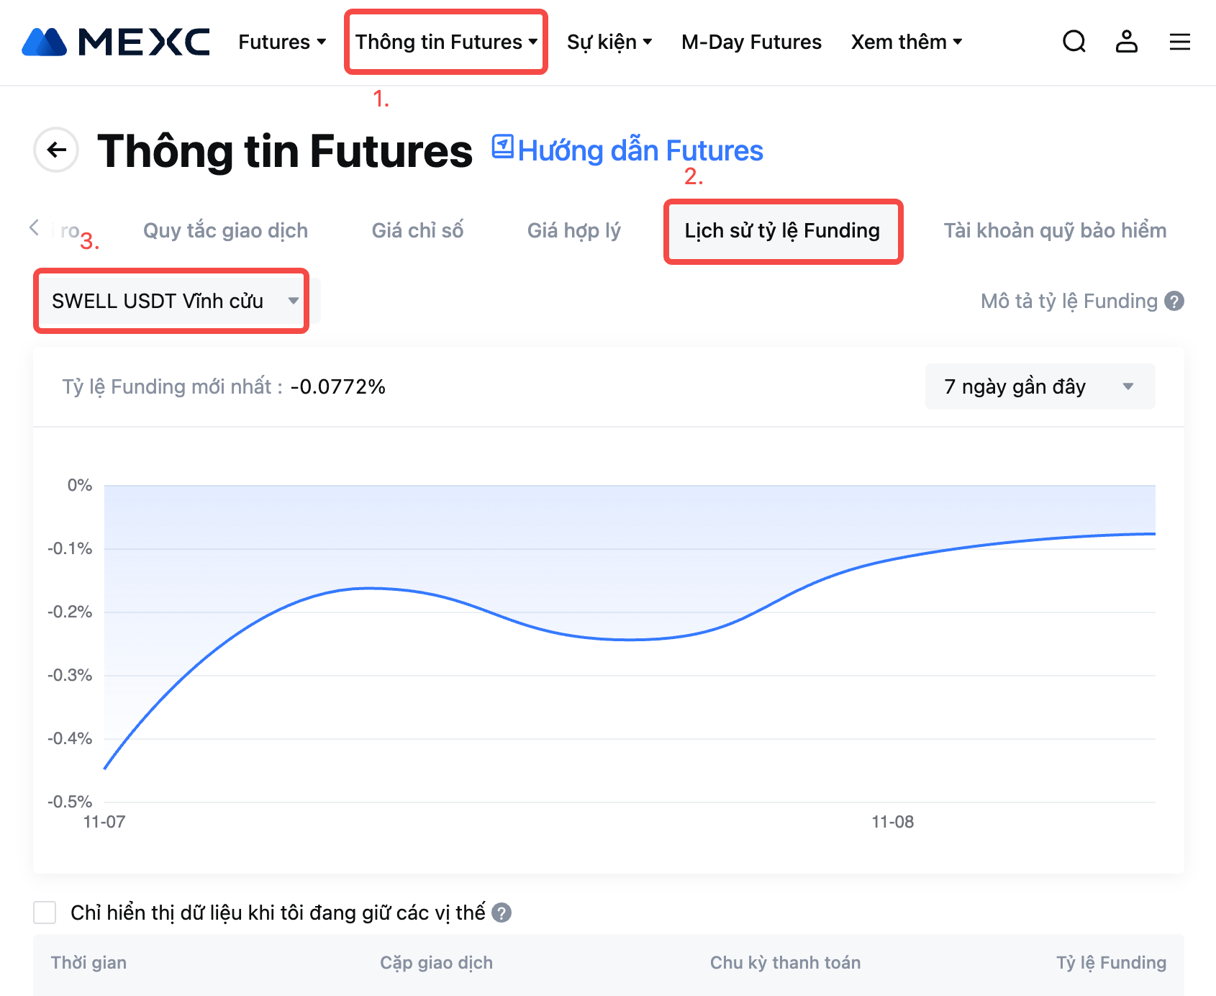Screen dimensions: 1216x996
Task: Click the funding chart line near 11-08
Action: (x=893, y=558)
